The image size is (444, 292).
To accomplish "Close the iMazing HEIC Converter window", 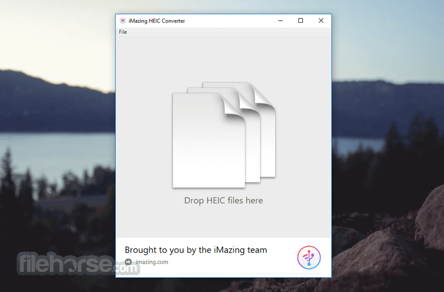I will (321, 21).
